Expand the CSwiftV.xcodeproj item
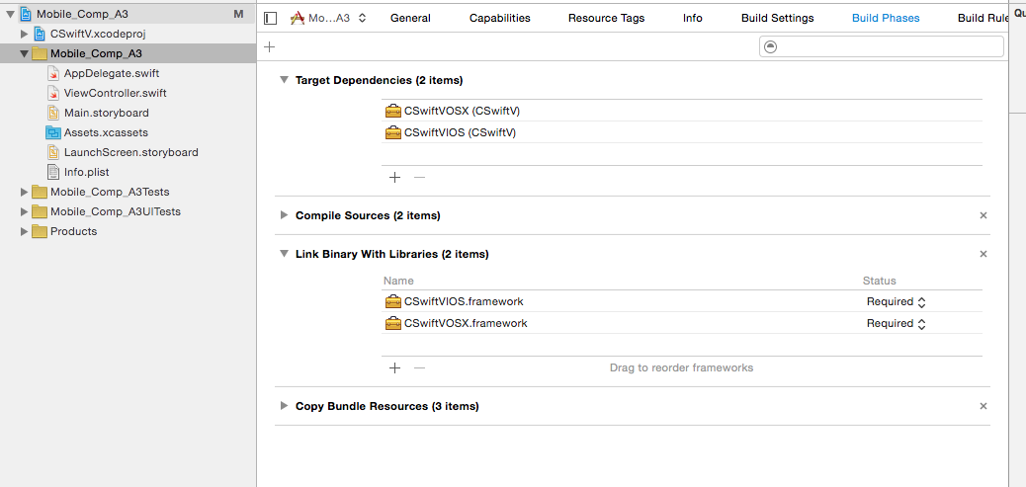The height and width of the screenshot is (487, 1026). tap(24, 34)
